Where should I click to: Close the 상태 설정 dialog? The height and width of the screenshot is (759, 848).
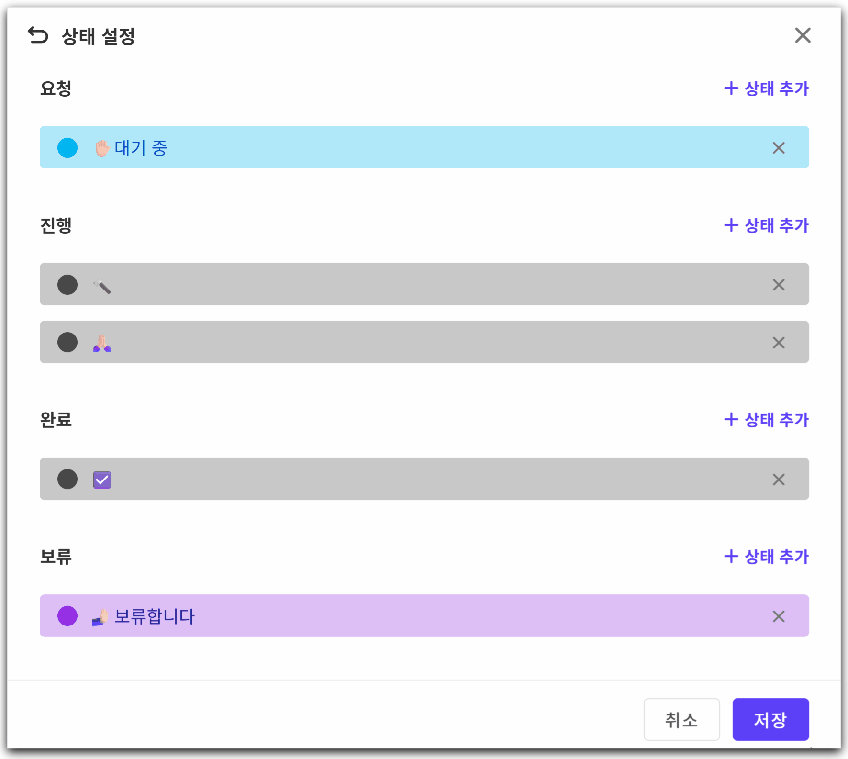[803, 35]
